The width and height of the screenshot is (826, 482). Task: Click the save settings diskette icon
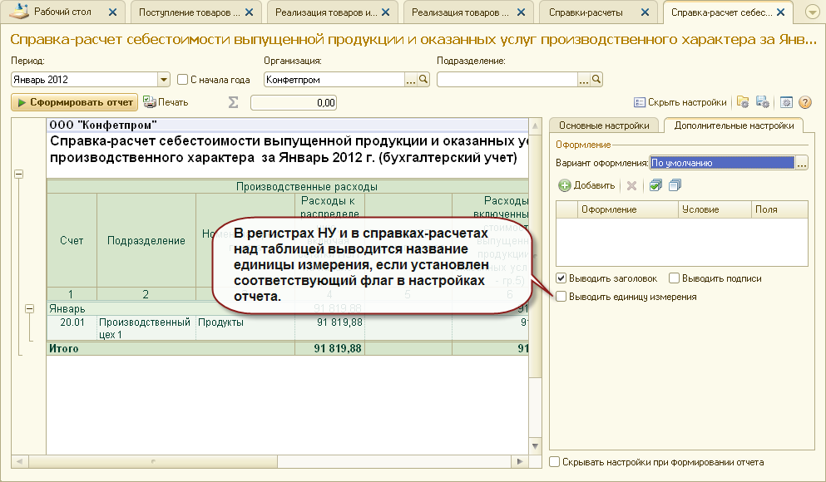[x=762, y=102]
